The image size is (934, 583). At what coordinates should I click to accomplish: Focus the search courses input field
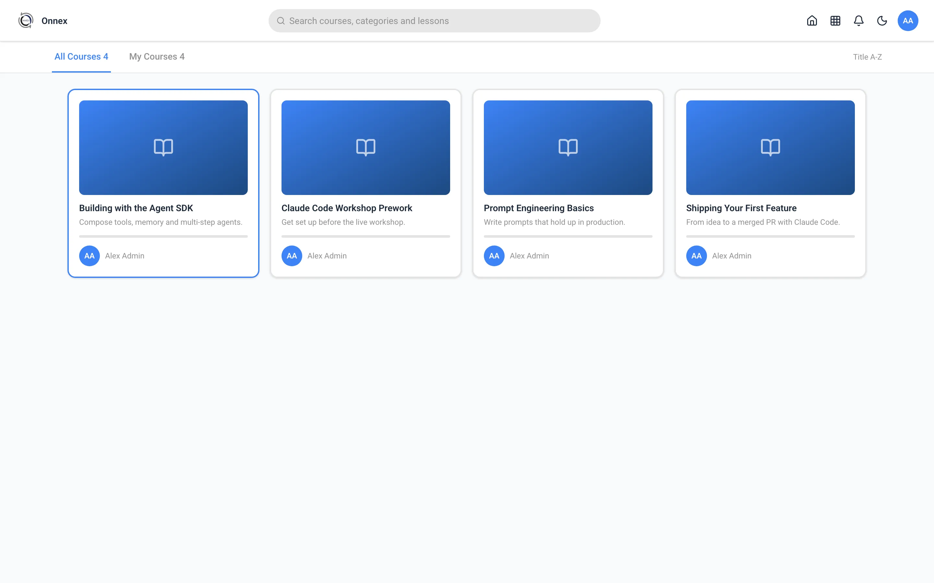tap(434, 21)
